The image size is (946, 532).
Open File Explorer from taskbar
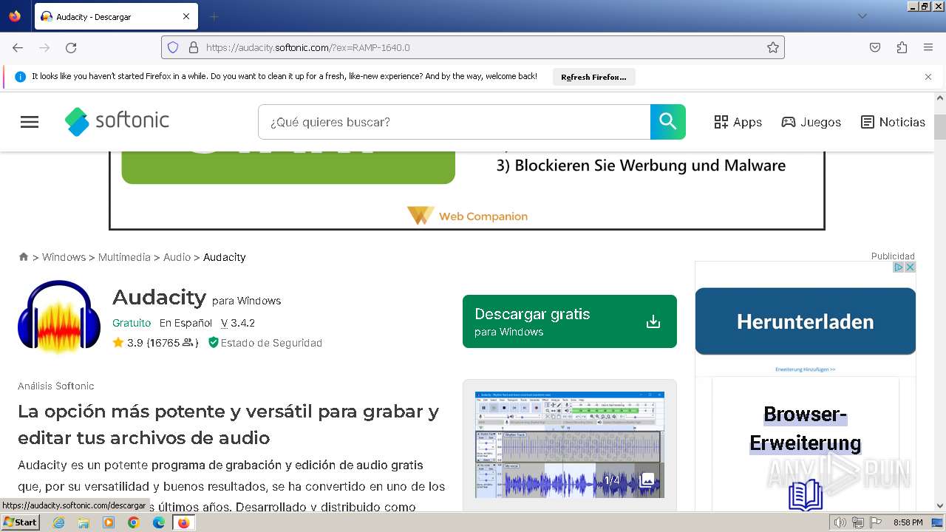point(84,522)
